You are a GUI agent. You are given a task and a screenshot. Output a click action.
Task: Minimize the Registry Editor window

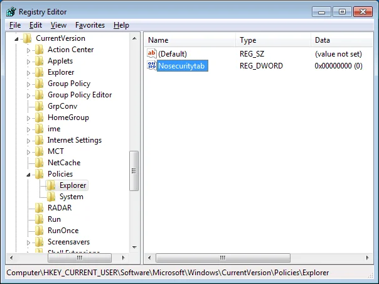pyautogui.click(x=321, y=11)
